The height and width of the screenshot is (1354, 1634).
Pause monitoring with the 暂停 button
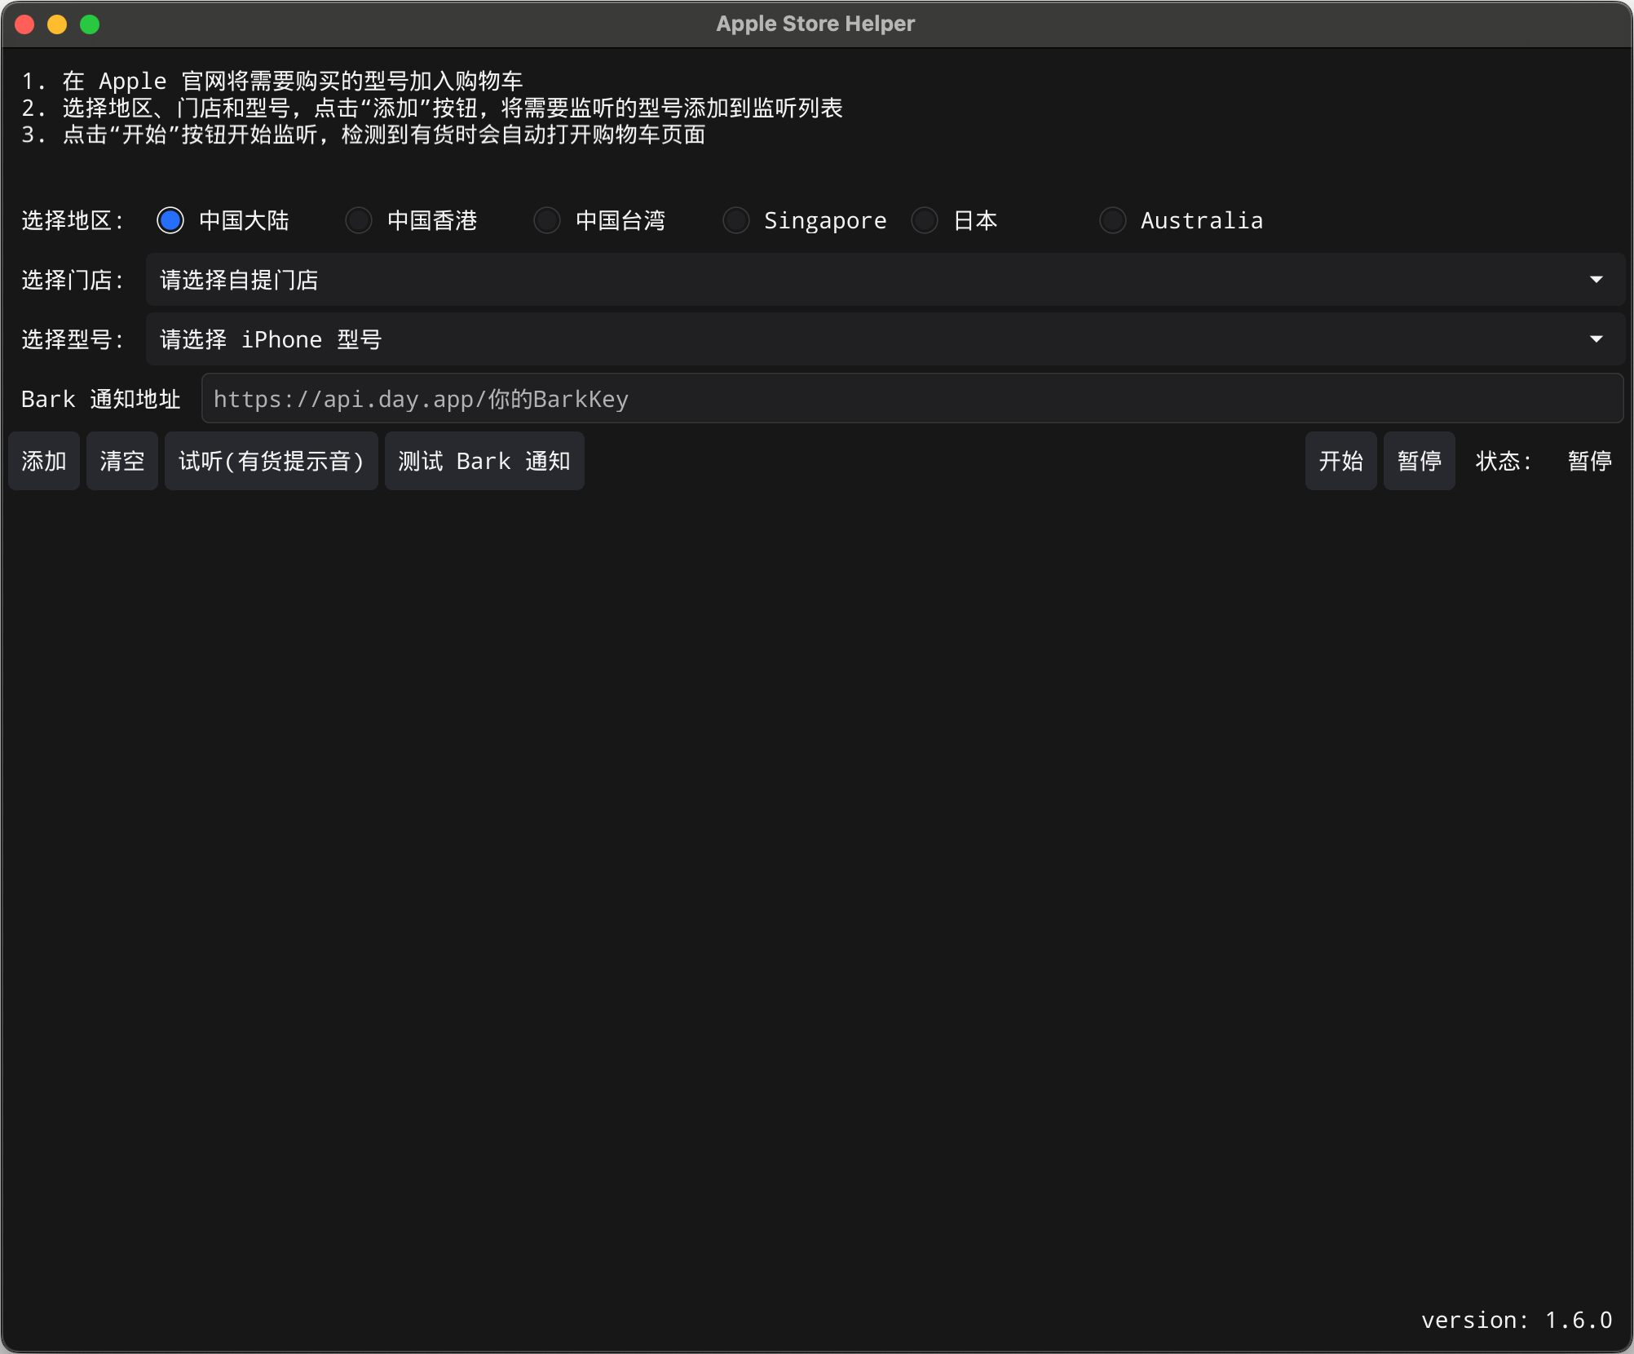(x=1420, y=461)
